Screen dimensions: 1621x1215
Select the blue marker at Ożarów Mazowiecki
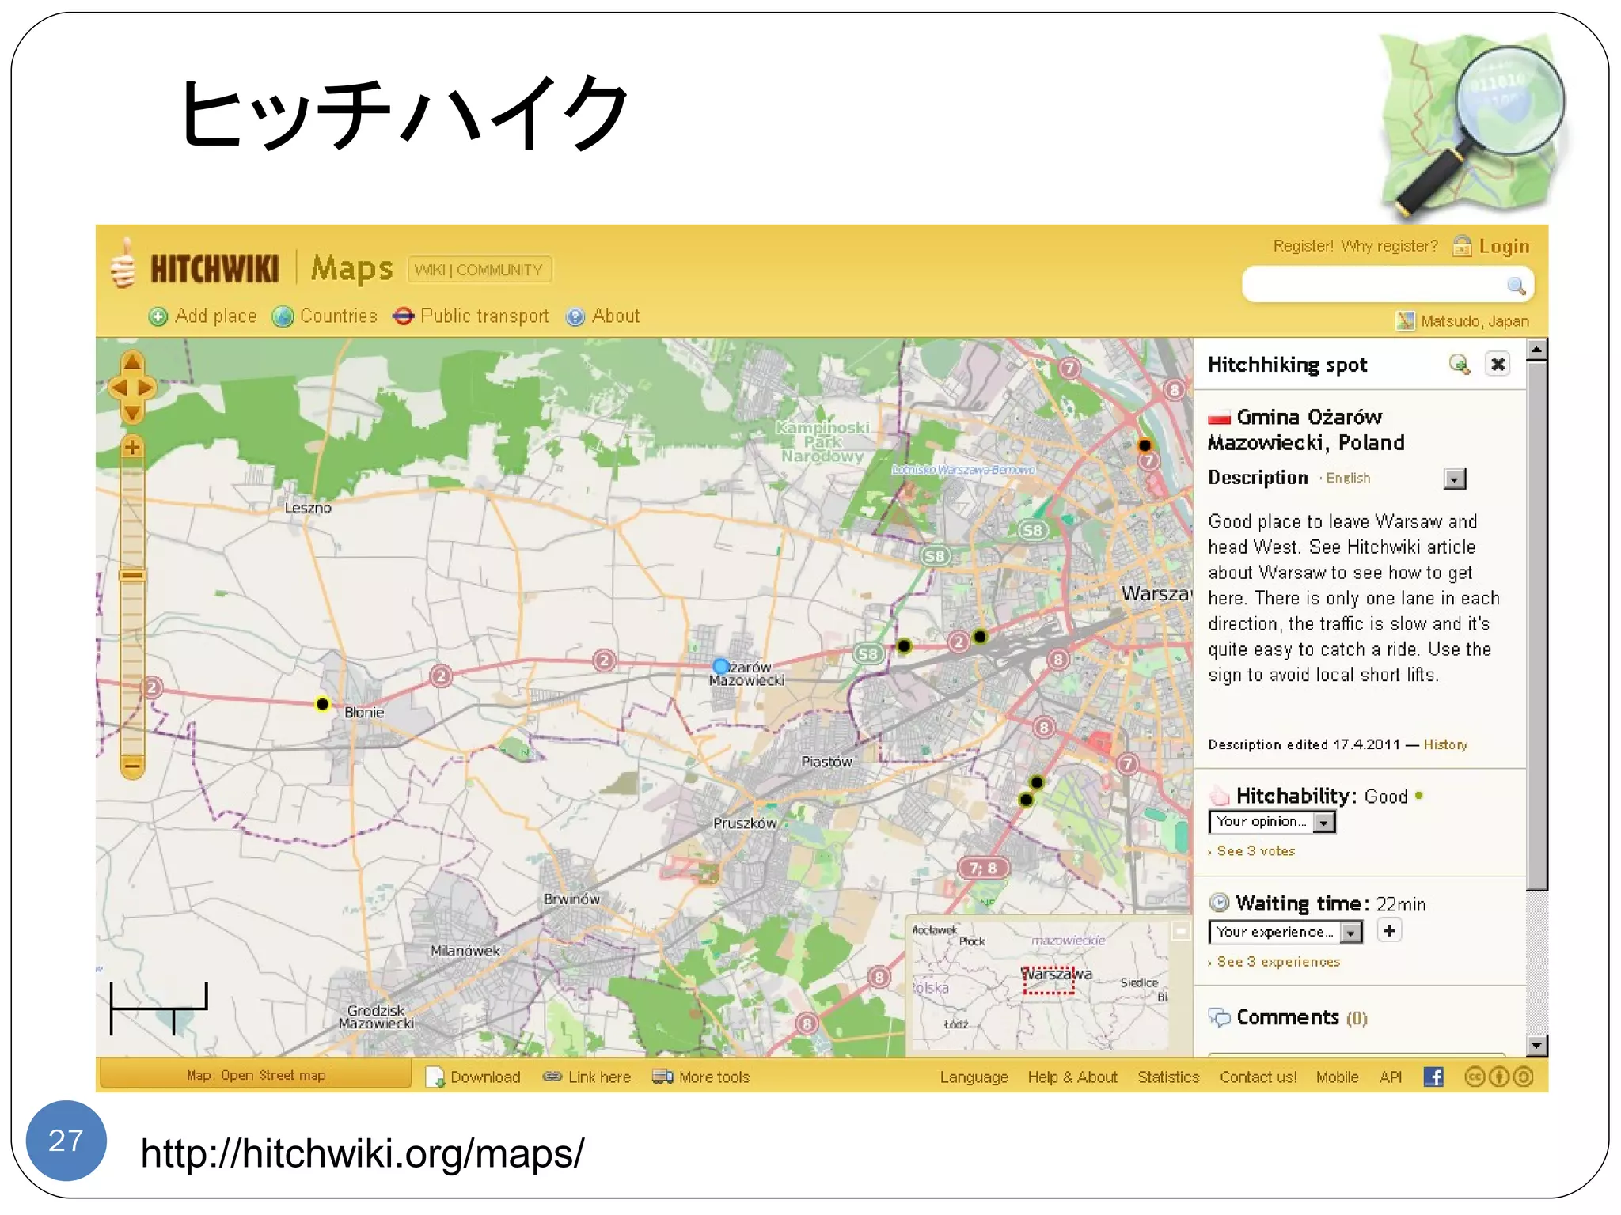(720, 666)
